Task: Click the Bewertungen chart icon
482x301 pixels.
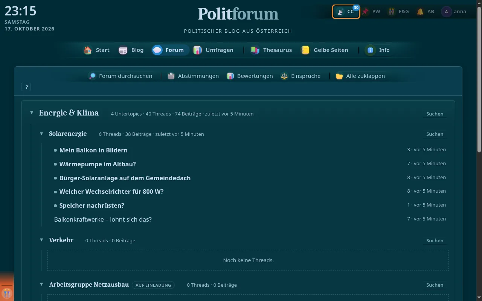Action: (230, 76)
